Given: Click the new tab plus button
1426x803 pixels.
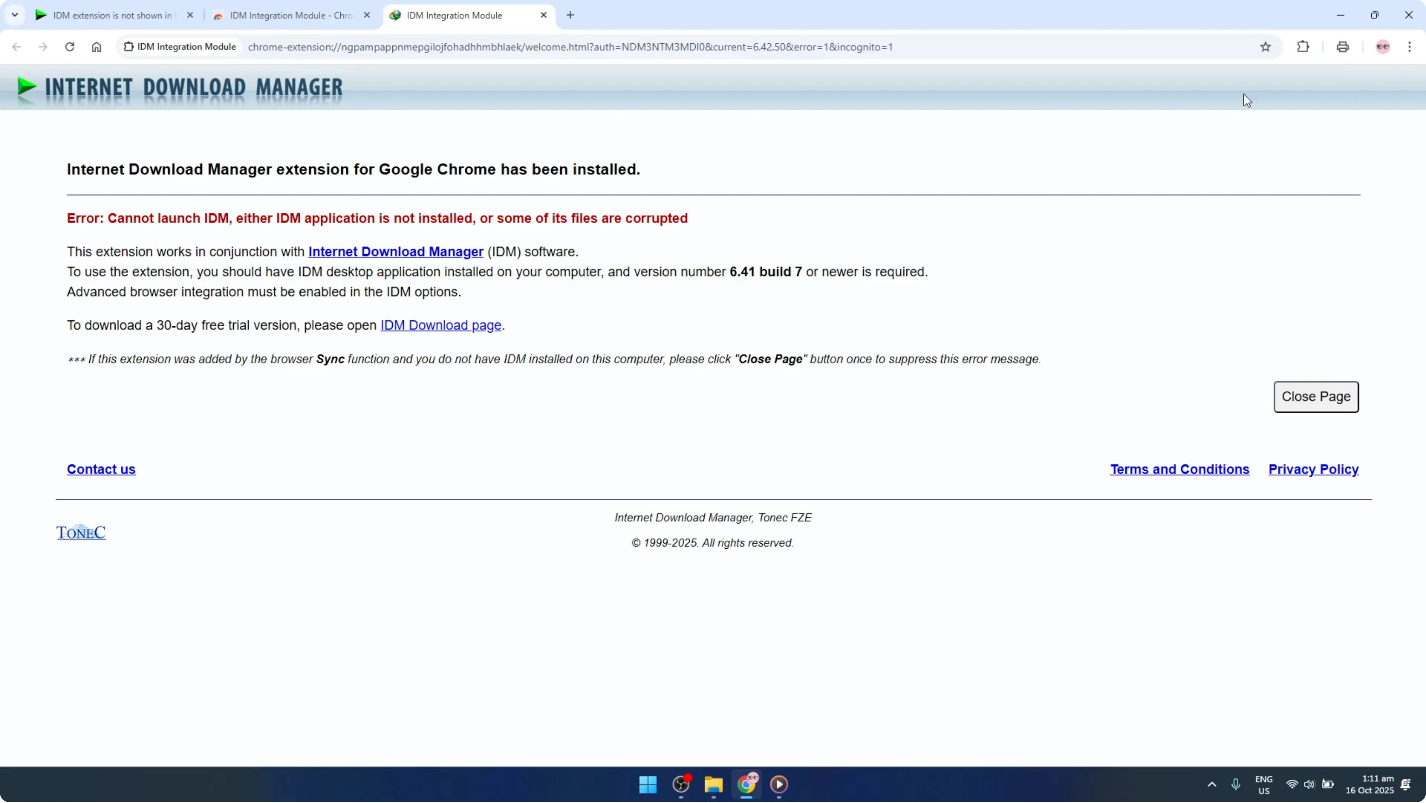Looking at the screenshot, I should pos(571,15).
